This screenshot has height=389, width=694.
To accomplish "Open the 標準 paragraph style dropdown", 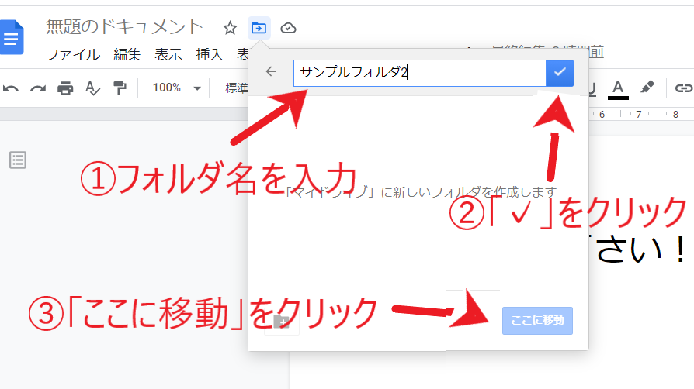I will [x=237, y=88].
